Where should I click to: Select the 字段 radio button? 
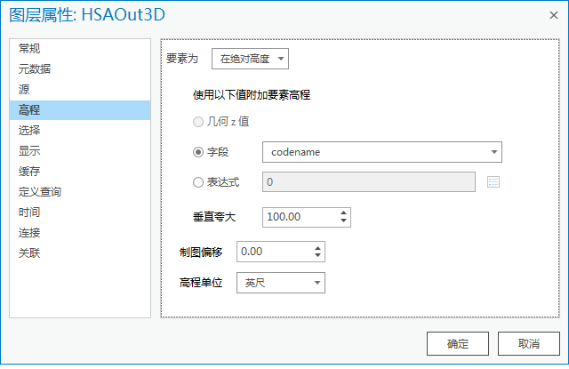[198, 152]
